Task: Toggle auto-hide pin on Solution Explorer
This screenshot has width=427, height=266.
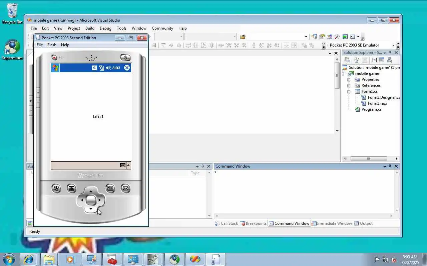Action: 390,53
